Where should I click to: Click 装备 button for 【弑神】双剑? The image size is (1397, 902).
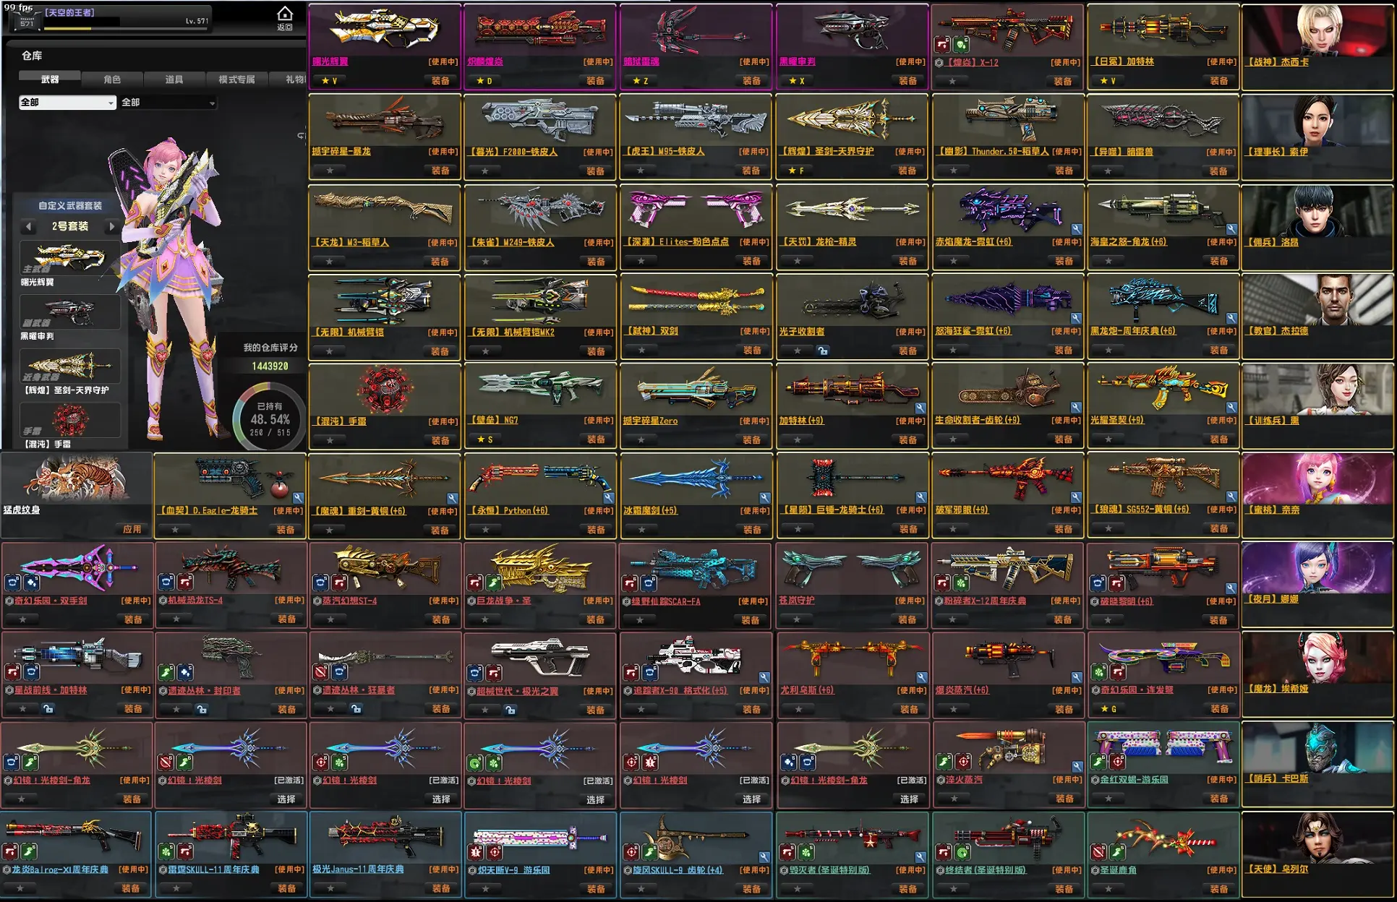tap(752, 351)
